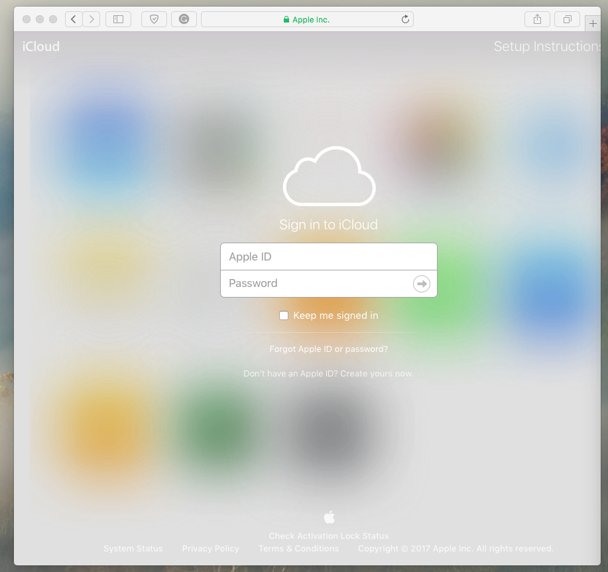The width and height of the screenshot is (608, 572).
Task: Close the Safari window
Action: 27,19
